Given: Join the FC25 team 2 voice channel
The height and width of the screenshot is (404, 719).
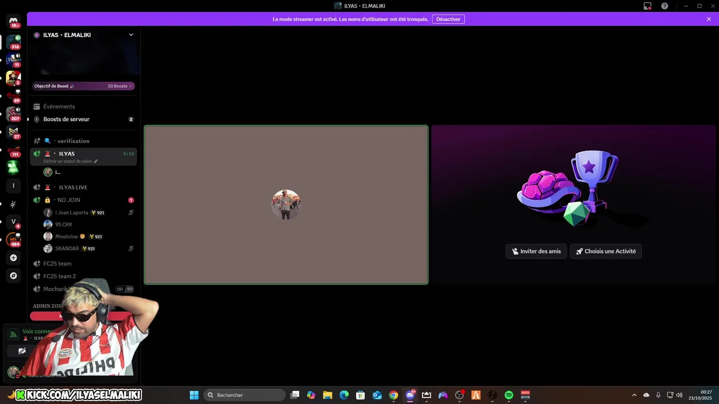Looking at the screenshot, I should (x=60, y=276).
